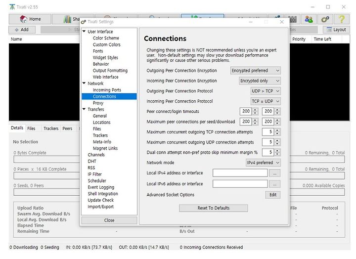Open Locations settings page
Screen dimensions: 356x259
(101, 123)
